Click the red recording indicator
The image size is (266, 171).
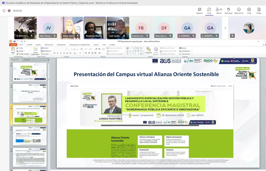pyautogui.click(x=9, y=11)
